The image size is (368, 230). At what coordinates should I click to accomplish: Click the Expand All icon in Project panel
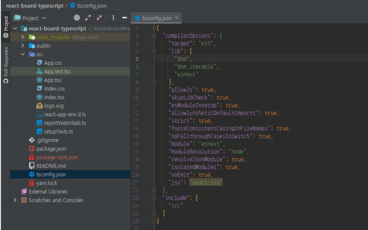(88, 18)
